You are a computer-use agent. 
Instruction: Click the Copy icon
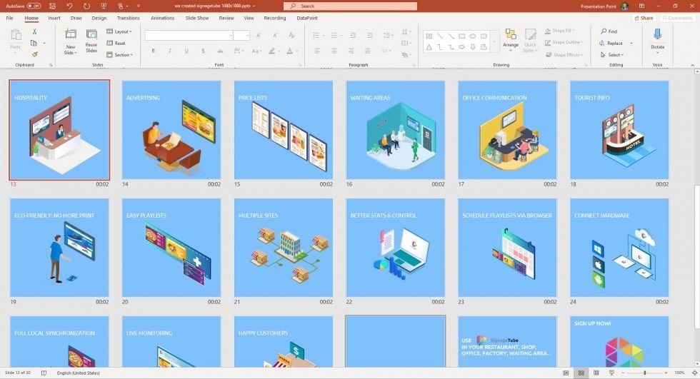(34, 44)
